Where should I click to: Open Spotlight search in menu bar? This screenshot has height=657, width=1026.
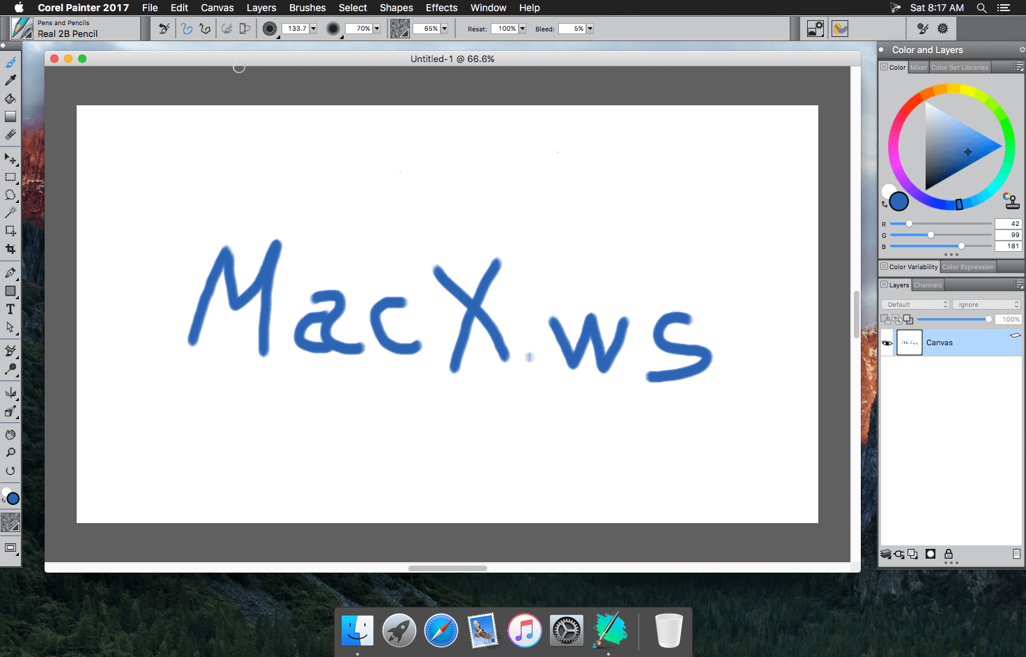[981, 8]
